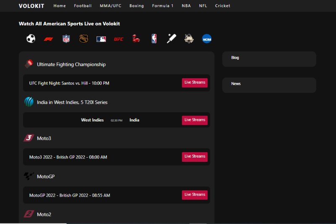Open the Blog sidebar panel

269,59
